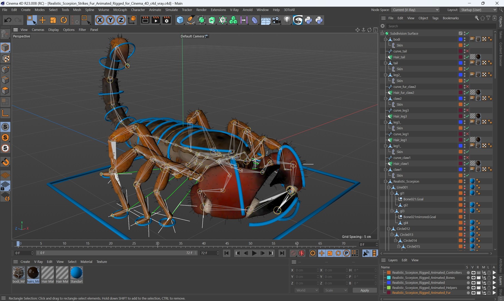
Task: Select the Rotate tool in the toolbar
Action: 64,20
